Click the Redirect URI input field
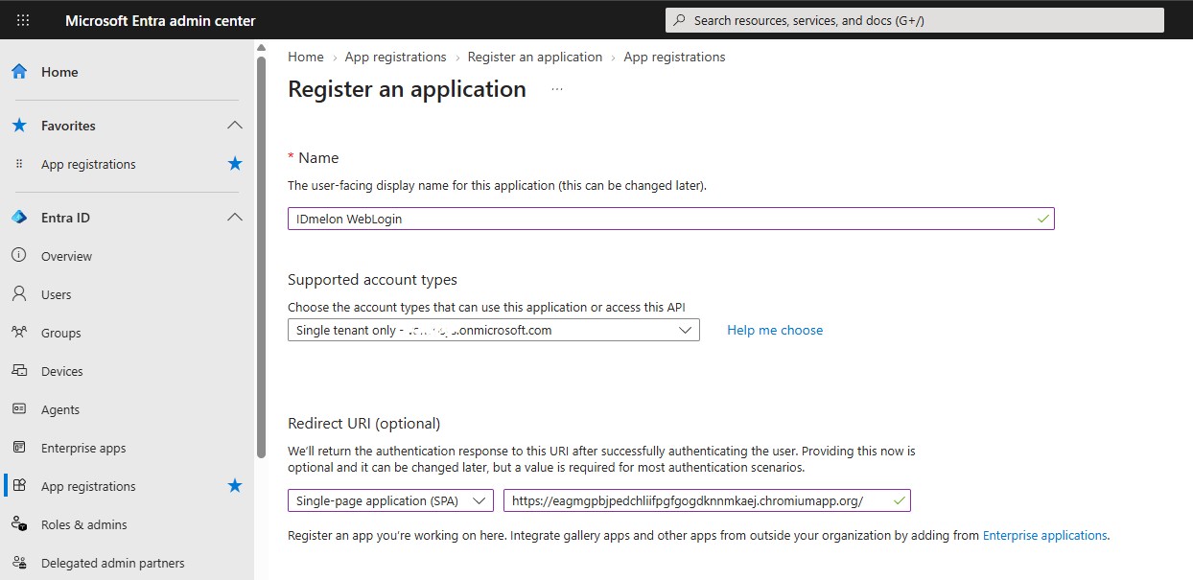1193x580 pixels. click(707, 500)
